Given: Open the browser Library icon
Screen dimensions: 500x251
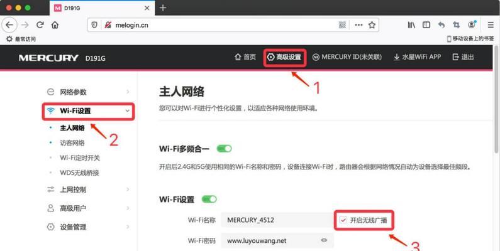Looking at the screenshot, I should 411,25.
